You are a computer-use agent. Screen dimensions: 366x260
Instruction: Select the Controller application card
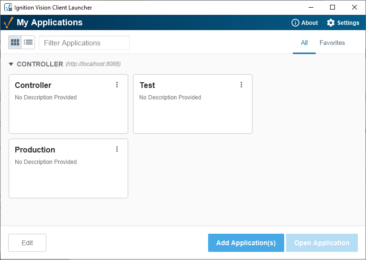pyautogui.click(x=68, y=104)
